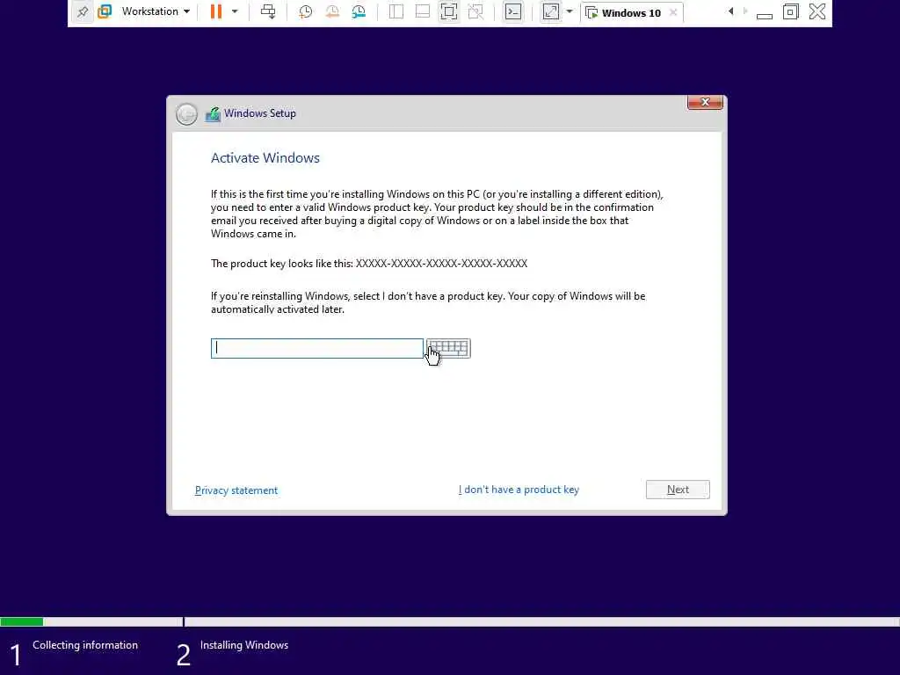Viewport: 900px width, 675px height.
Task: Click the installation progress bar
Action: [450, 621]
